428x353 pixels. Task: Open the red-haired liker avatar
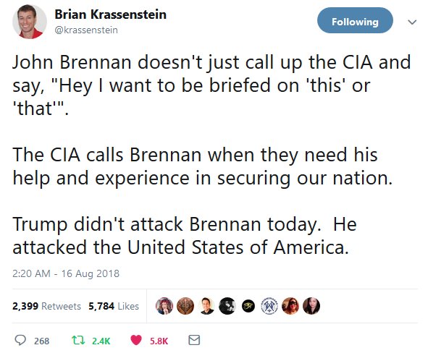click(x=164, y=306)
